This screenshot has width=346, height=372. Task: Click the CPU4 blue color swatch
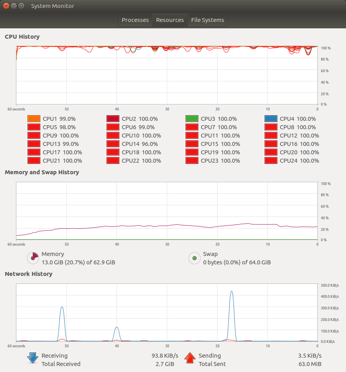coord(271,119)
